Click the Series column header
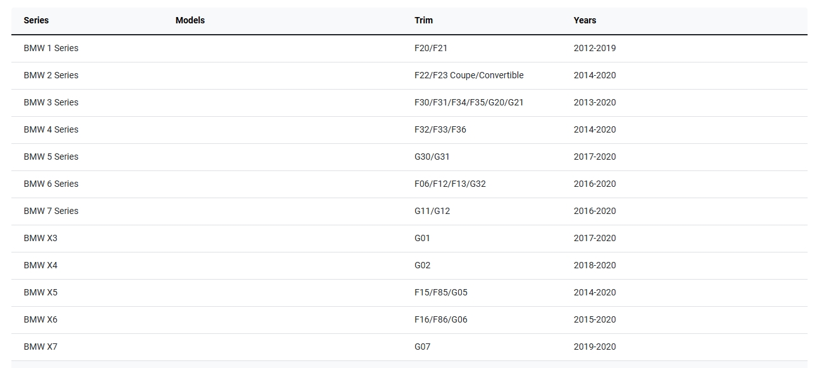 click(36, 20)
